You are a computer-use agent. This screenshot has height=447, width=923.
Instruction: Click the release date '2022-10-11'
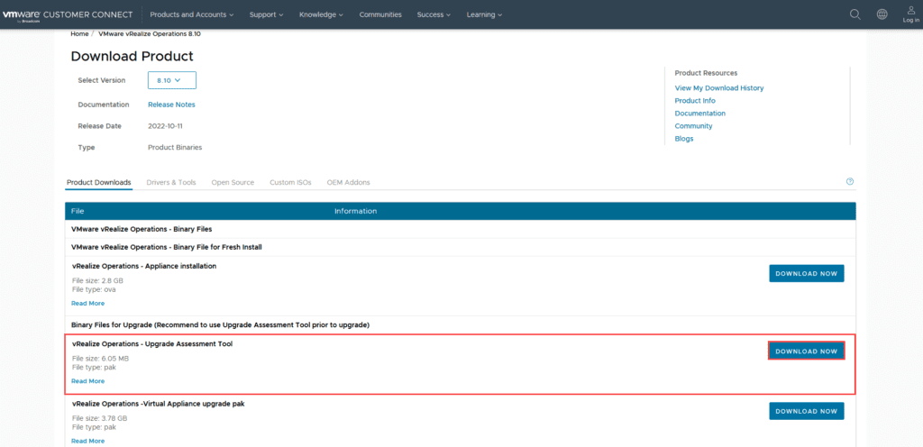tap(165, 126)
